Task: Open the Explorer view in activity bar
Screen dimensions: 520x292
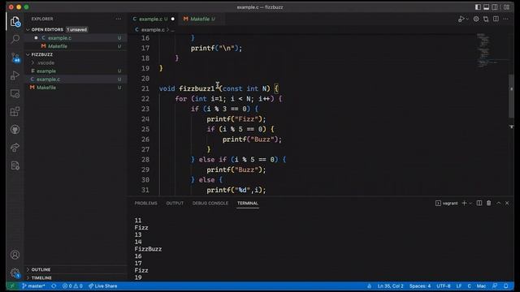Action: click(15, 22)
